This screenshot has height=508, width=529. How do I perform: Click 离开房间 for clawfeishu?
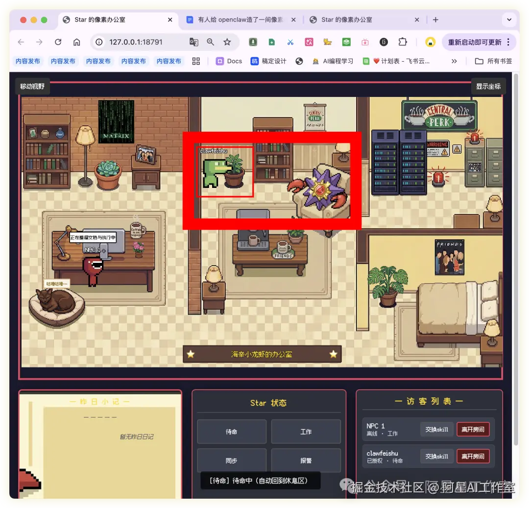(473, 457)
